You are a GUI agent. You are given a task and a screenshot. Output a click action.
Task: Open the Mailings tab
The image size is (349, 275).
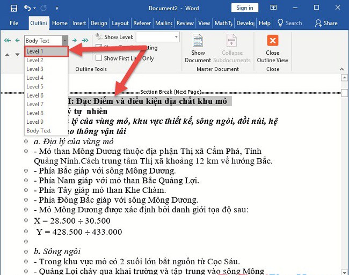click(164, 23)
